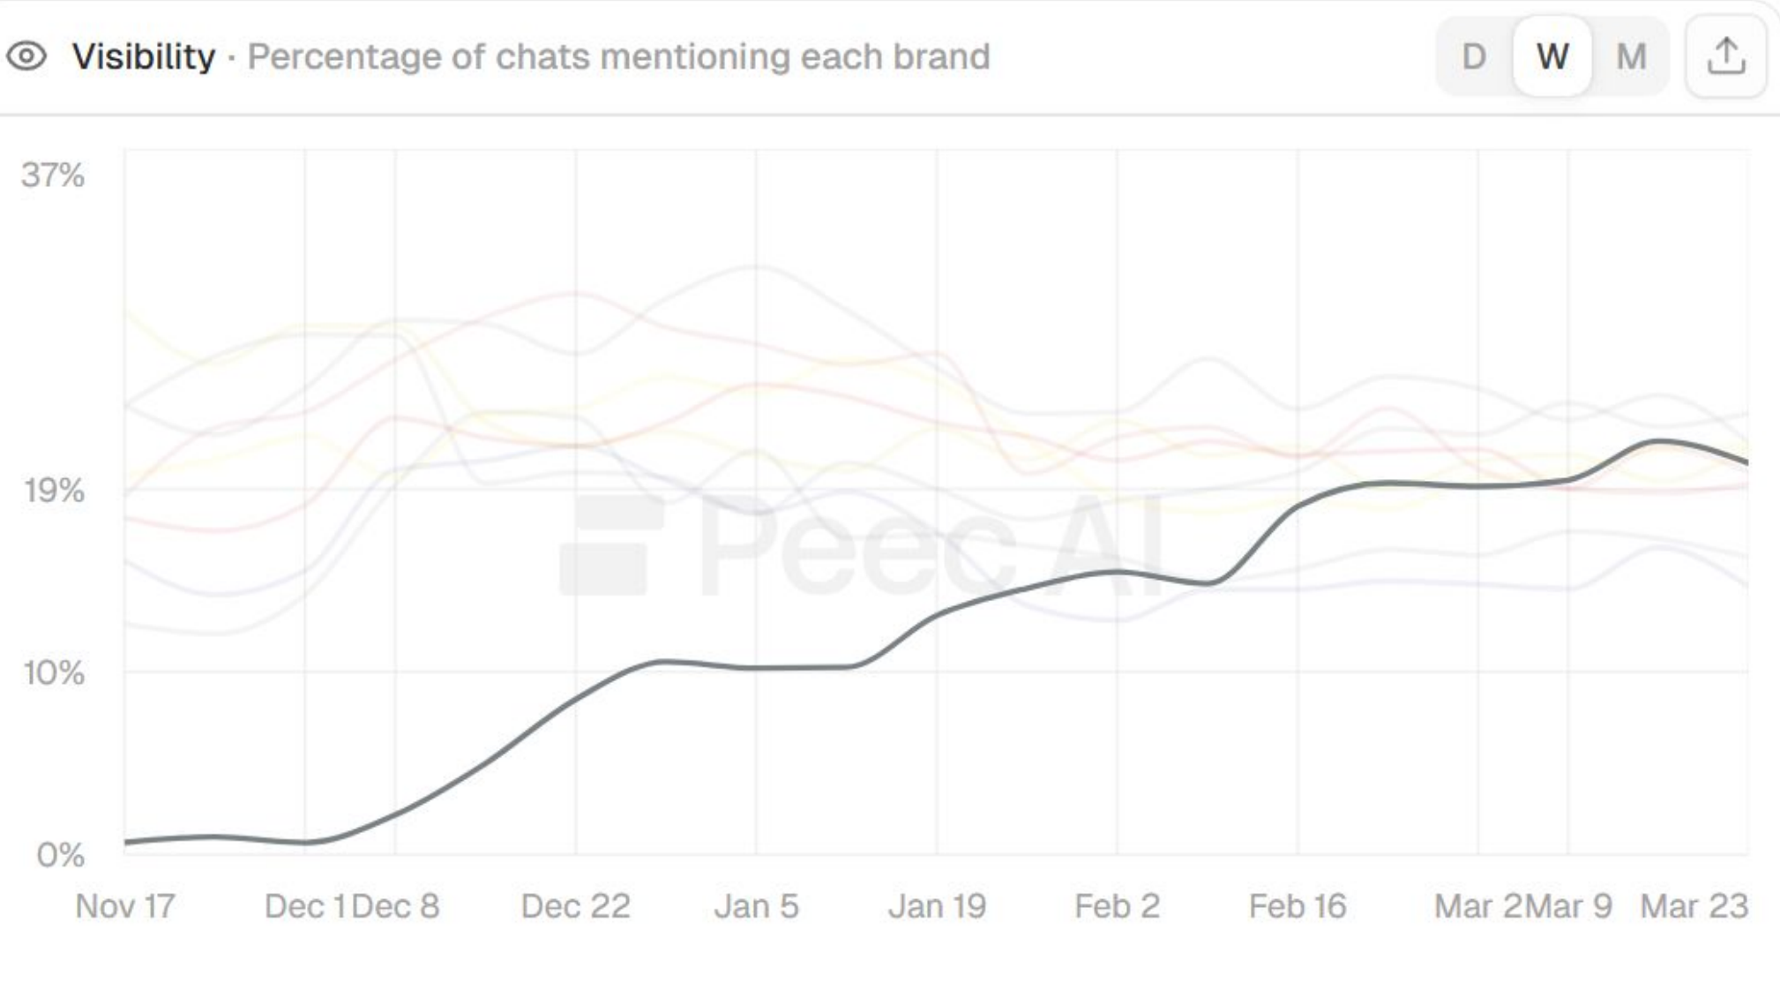Click the Nov 17 date label

point(125,906)
